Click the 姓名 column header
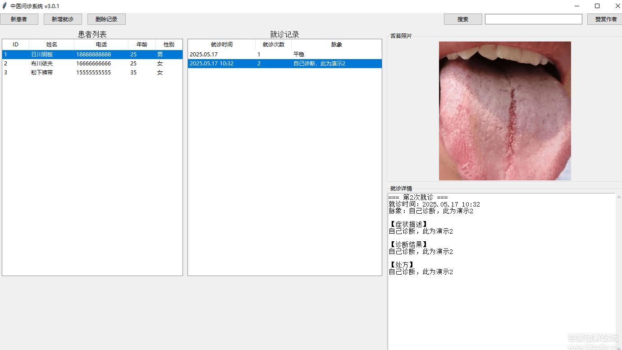 (x=51, y=44)
